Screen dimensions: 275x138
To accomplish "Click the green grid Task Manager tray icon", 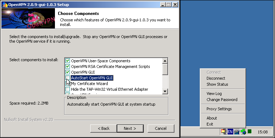I will [250, 131].
